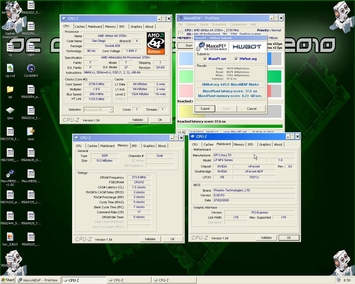Screen dimensions: 355x284
Task: Open the 95k82641 file icon
Action: tap(10, 260)
